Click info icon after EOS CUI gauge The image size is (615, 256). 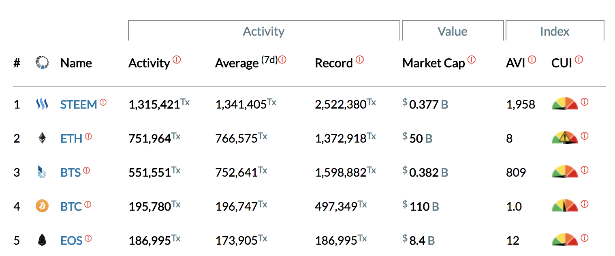pyautogui.click(x=584, y=238)
